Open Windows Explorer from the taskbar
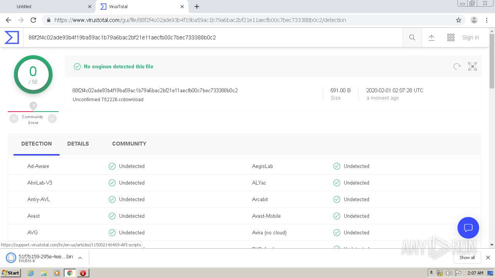495x278 pixels. coord(44,273)
